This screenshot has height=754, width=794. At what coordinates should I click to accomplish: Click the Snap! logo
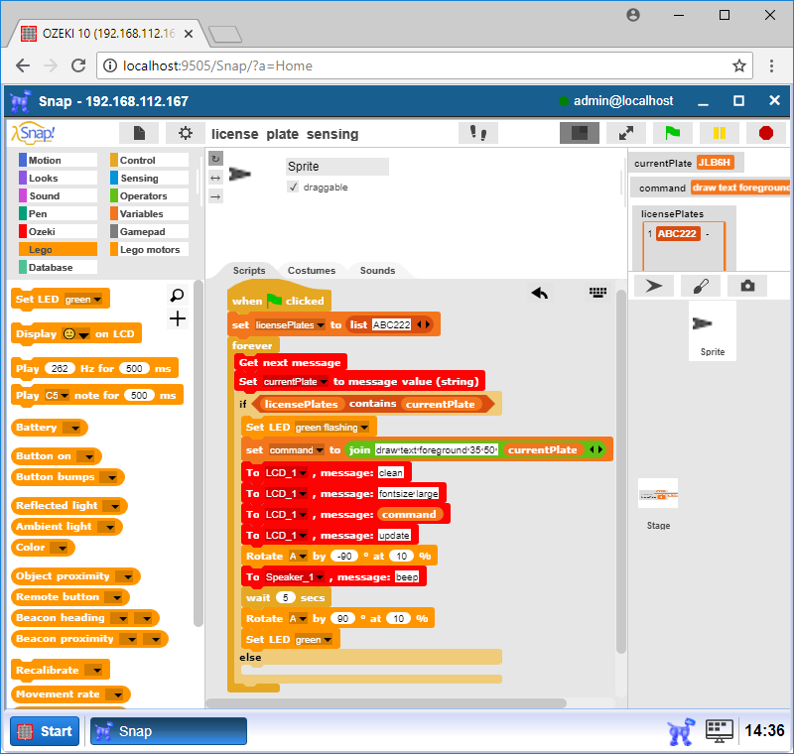coord(34,133)
